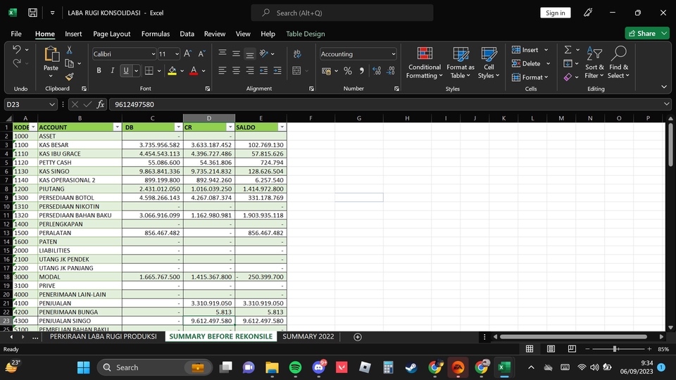
Task: Click Decrease Decimal icon
Action: [391, 71]
